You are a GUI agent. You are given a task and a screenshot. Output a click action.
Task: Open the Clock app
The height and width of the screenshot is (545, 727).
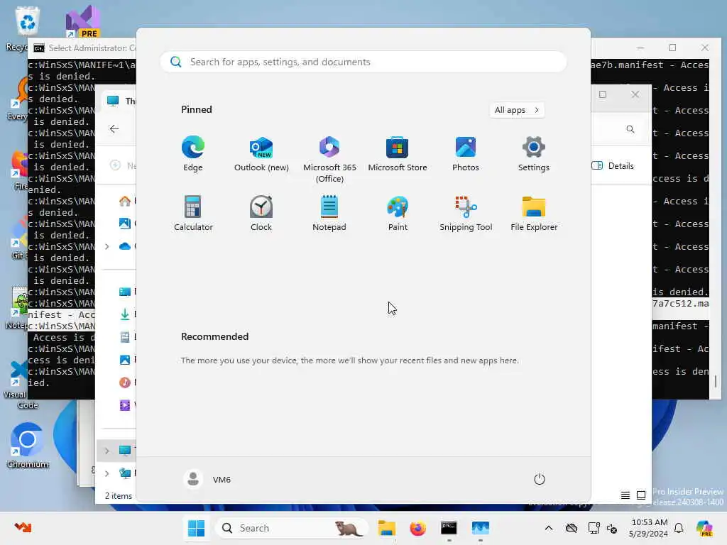(x=261, y=213)
